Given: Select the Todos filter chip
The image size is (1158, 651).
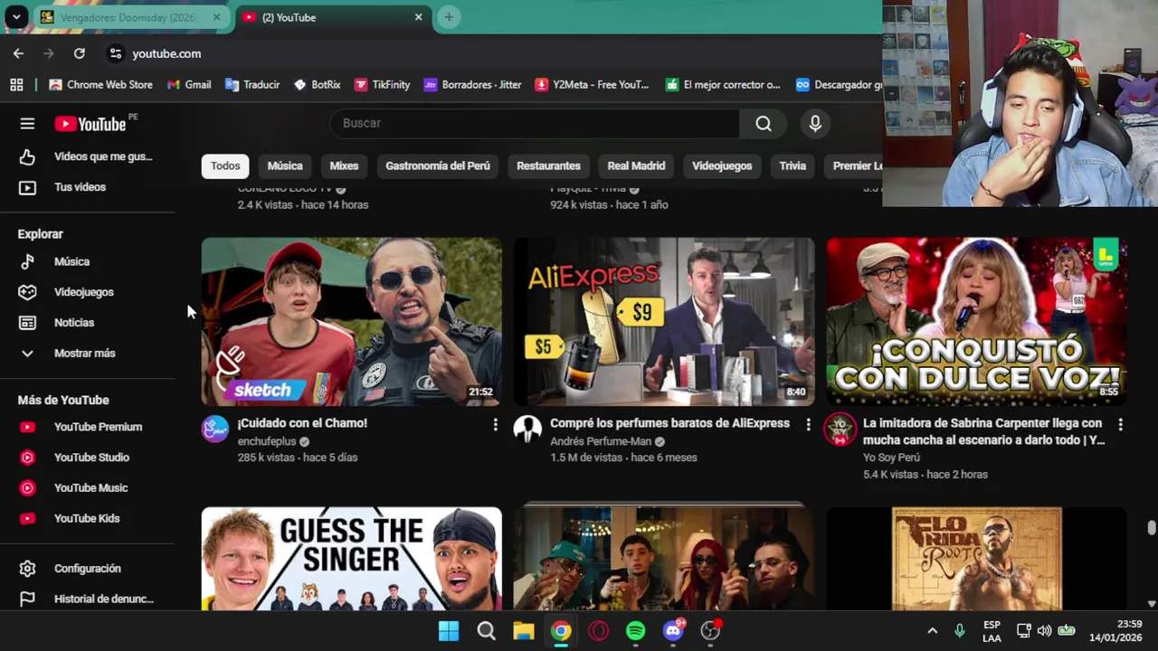Looking at the screenshot, I should coord(225,165).
